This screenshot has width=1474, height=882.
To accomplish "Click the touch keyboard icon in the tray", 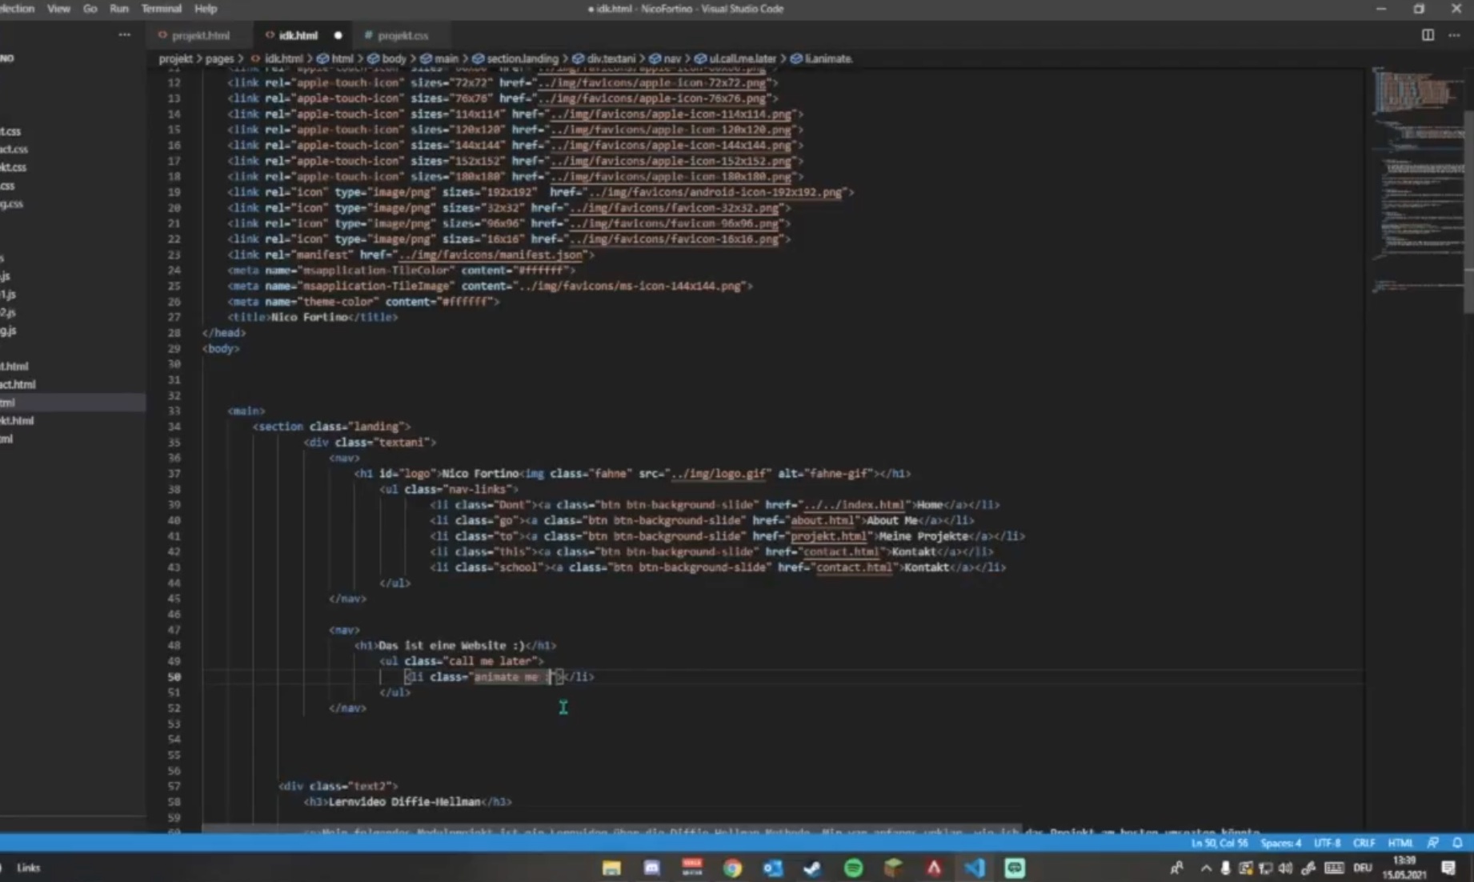I will point(1332,868).
